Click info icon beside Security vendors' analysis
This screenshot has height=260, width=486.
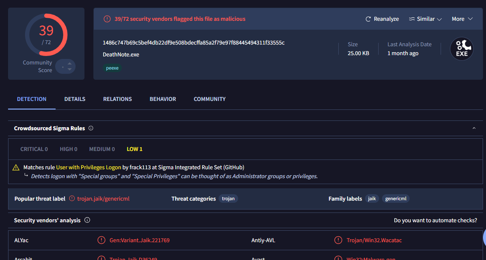[87, 220]
